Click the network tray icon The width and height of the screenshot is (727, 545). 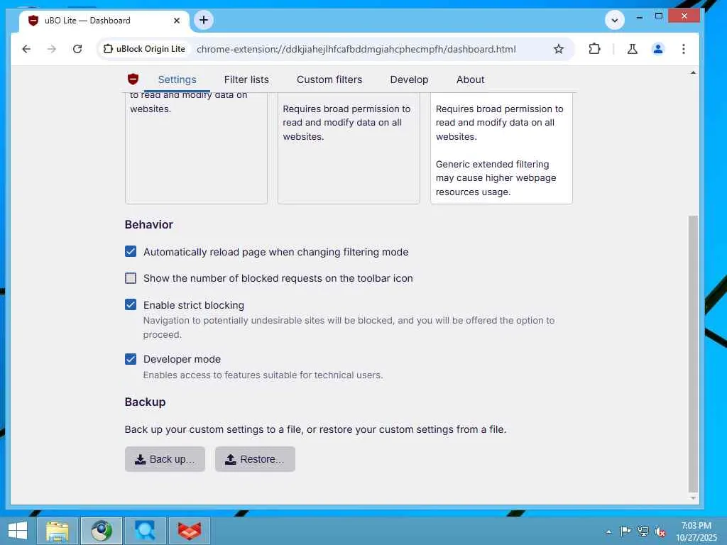point(643,531)
